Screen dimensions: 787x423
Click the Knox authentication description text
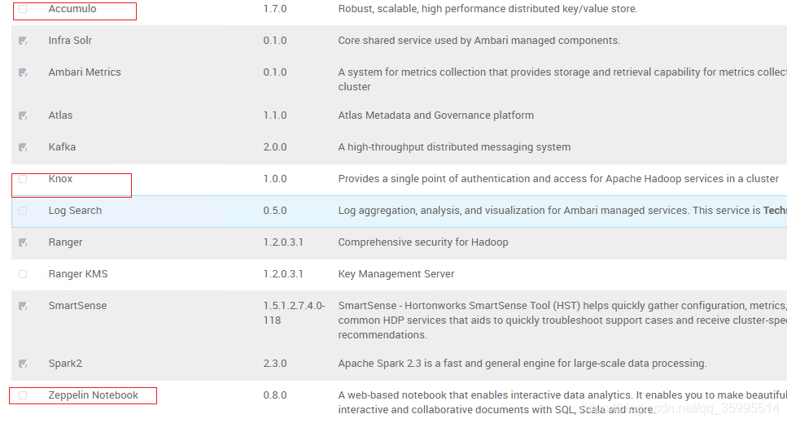(x=558, y=179)
